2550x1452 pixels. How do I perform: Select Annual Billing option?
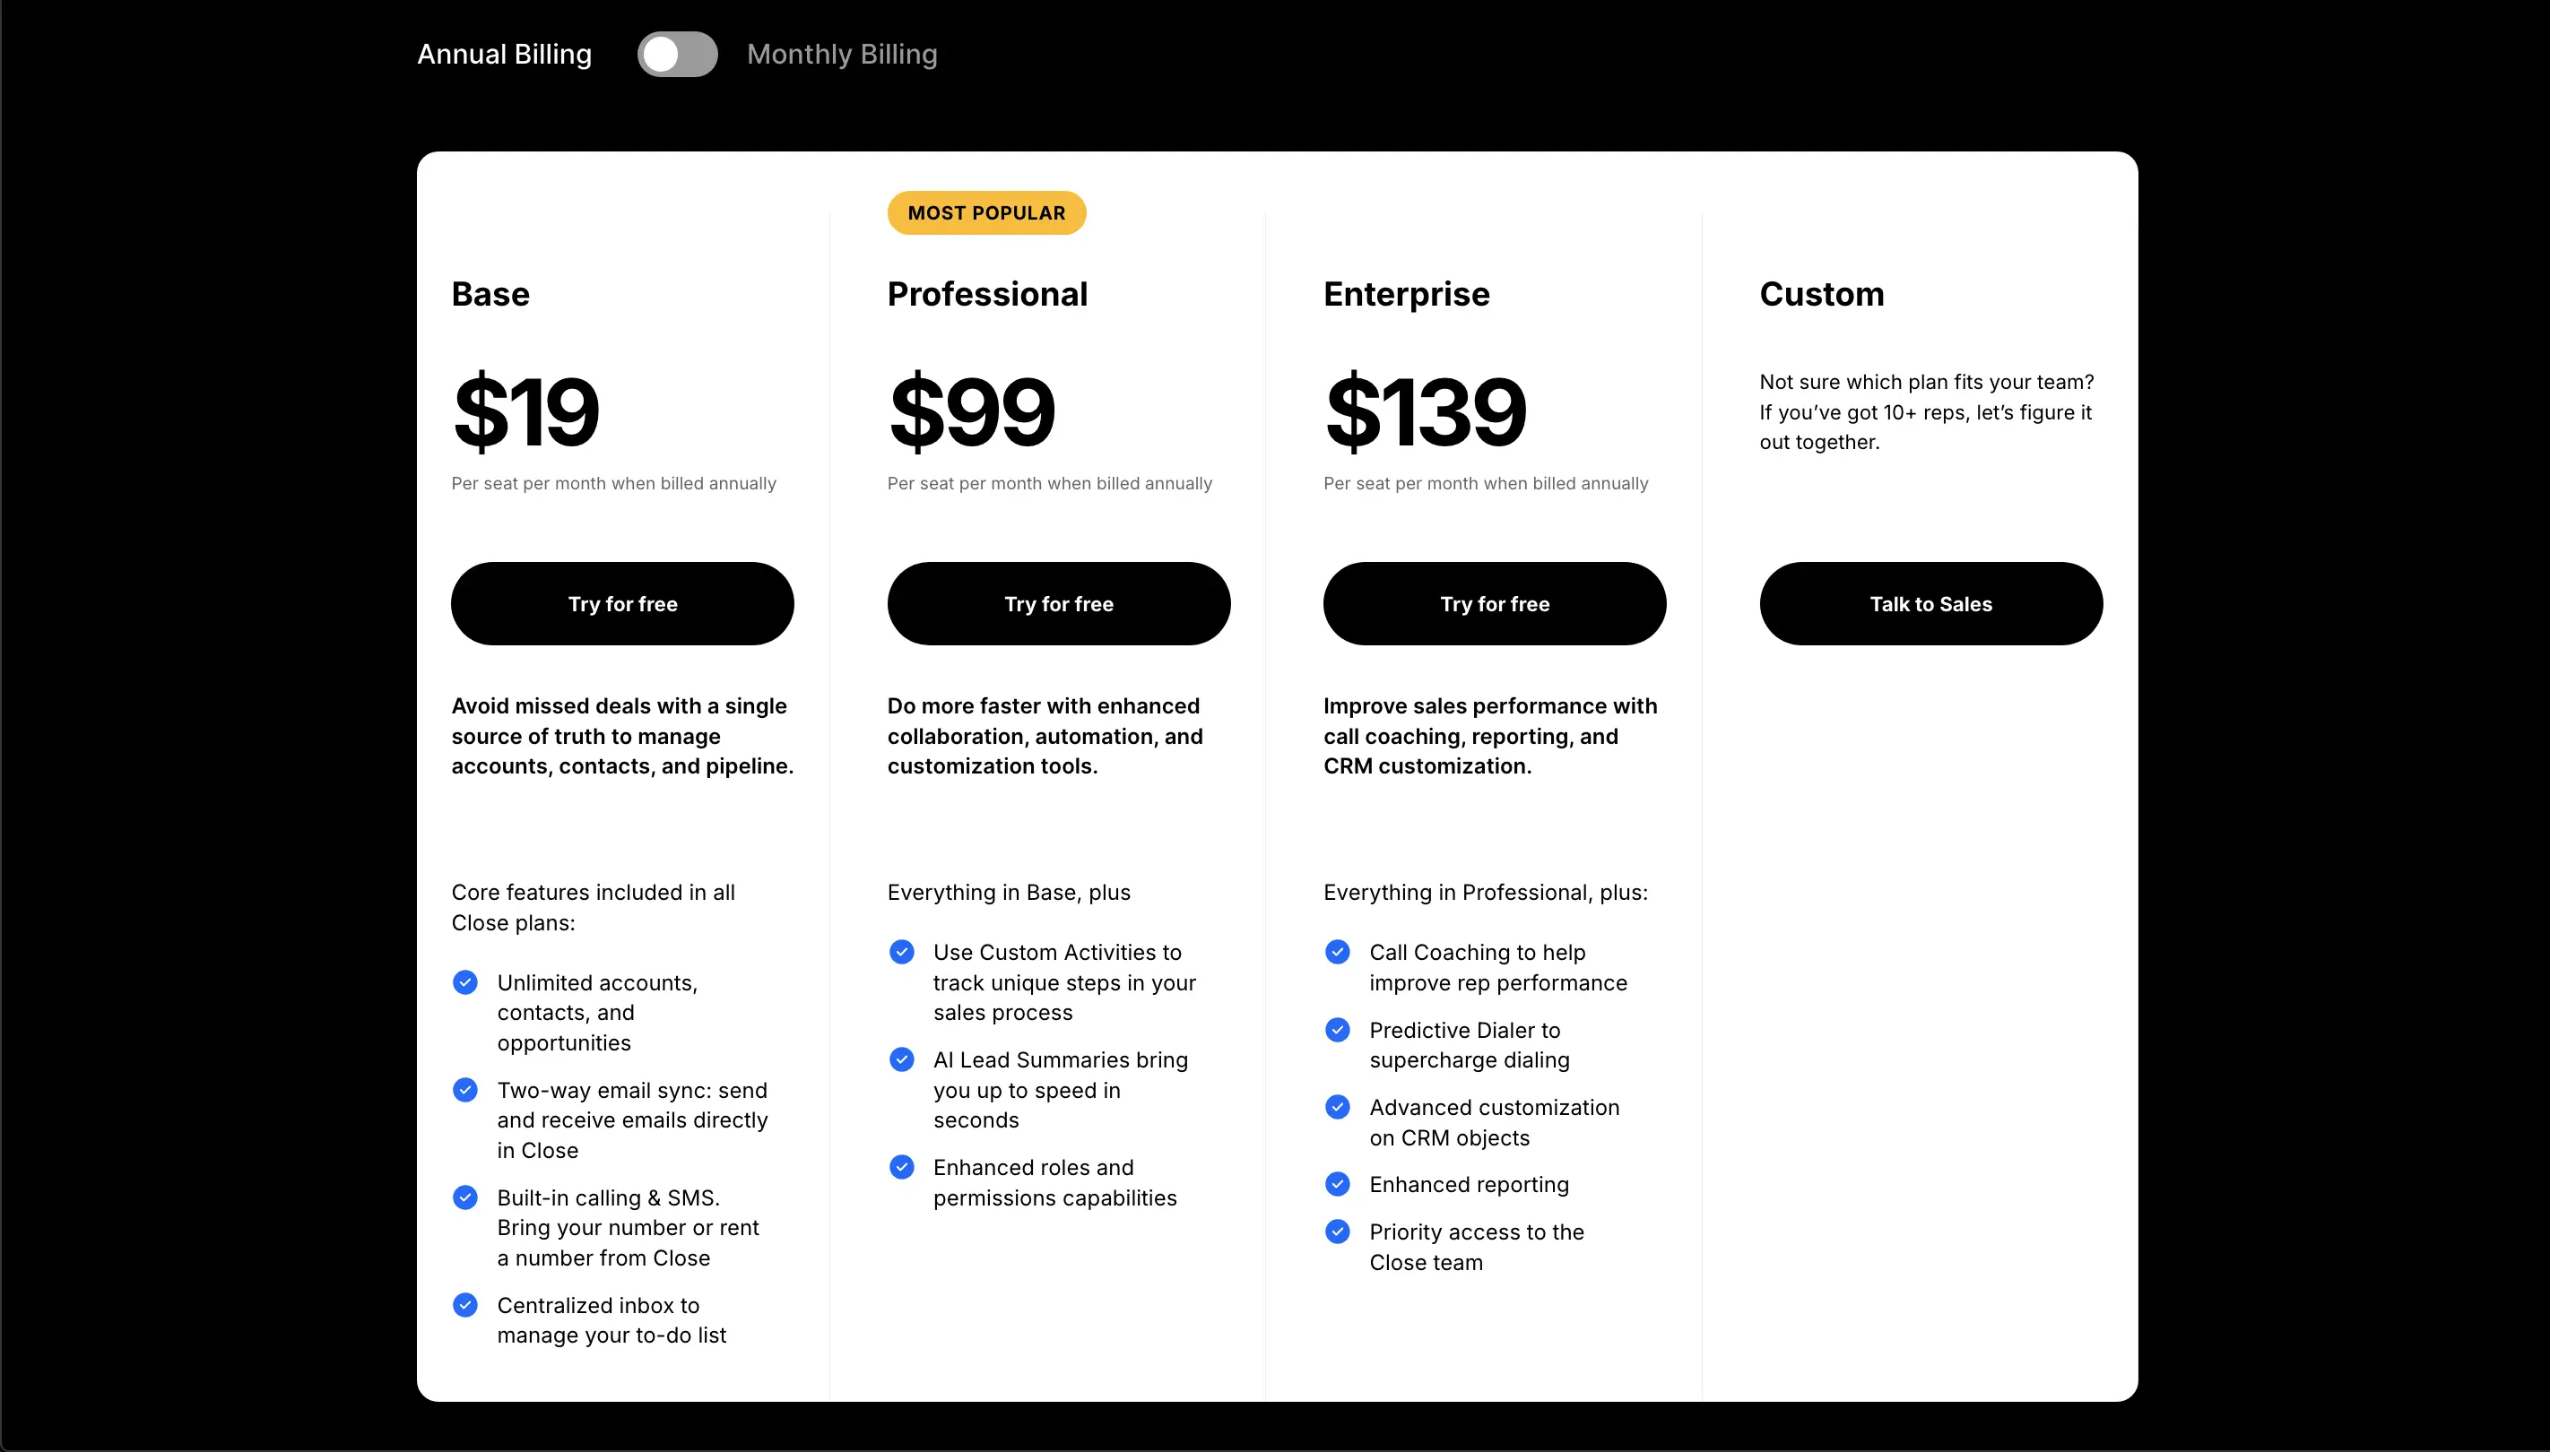point(504,54)
